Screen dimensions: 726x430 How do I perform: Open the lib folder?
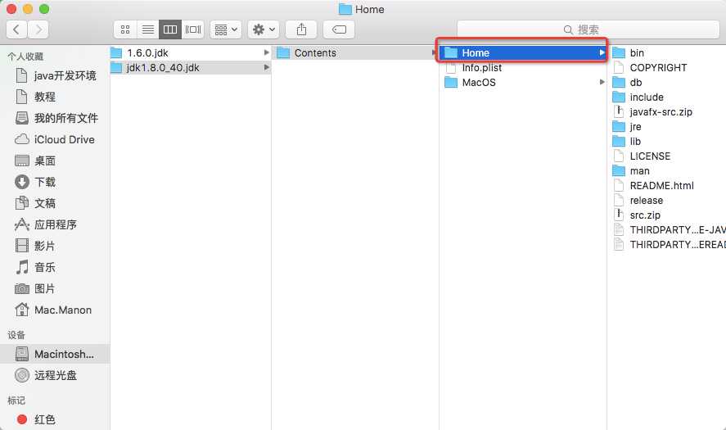[x=626, y=142]
